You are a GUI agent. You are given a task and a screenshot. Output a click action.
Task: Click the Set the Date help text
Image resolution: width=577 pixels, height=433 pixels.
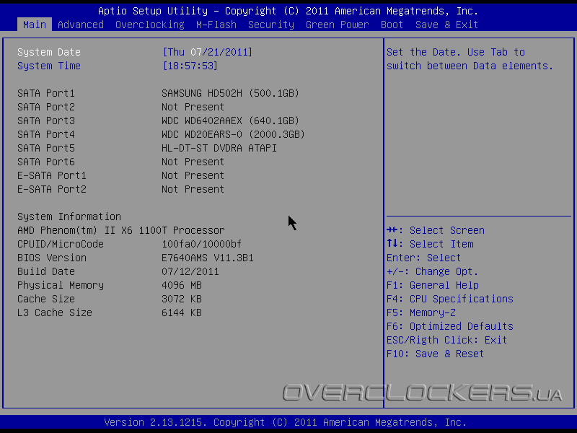point(470,59)
